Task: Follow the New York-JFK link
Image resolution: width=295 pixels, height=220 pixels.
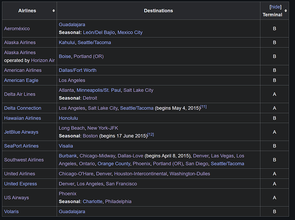Action: tap(103, 128)
